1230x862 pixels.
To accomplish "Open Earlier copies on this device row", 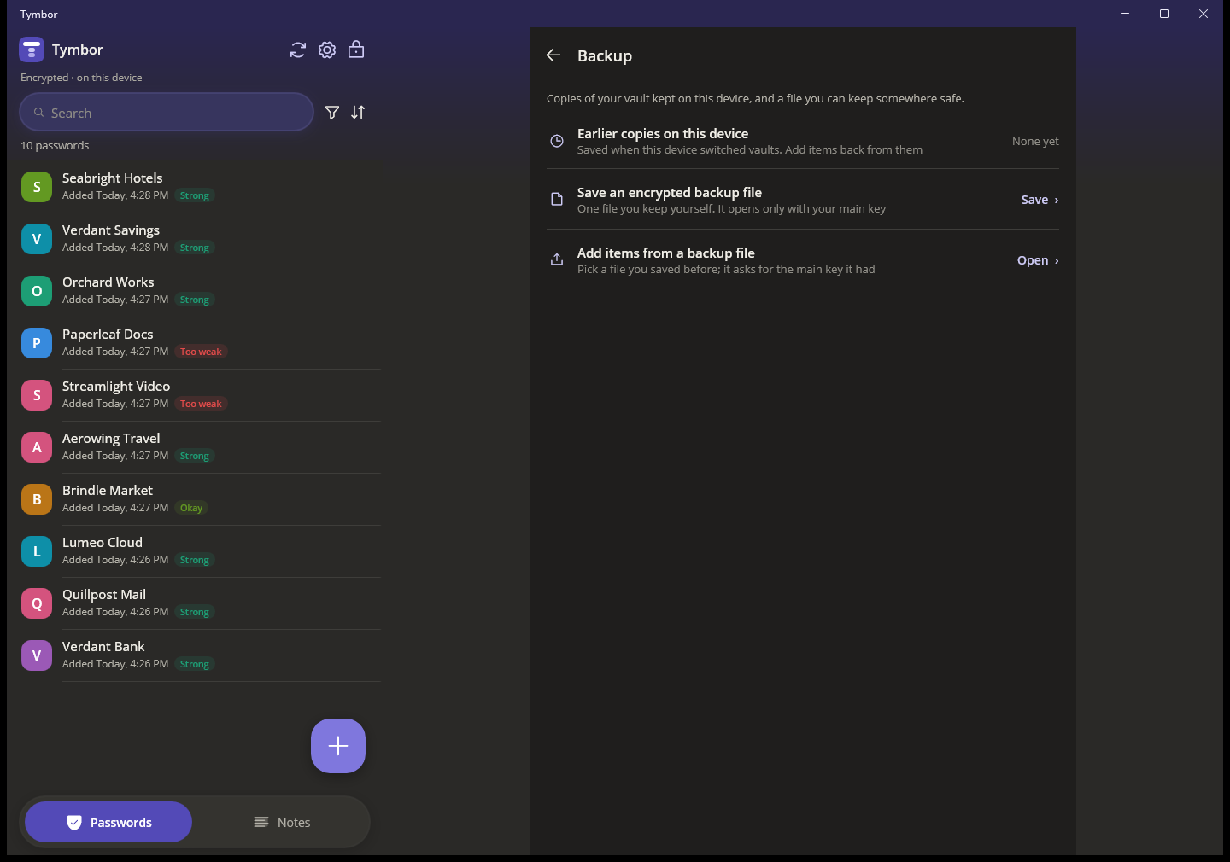I will tap(803, 141).
